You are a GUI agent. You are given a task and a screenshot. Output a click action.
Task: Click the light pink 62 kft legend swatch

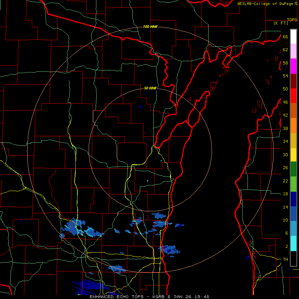[x=293, y=51]
